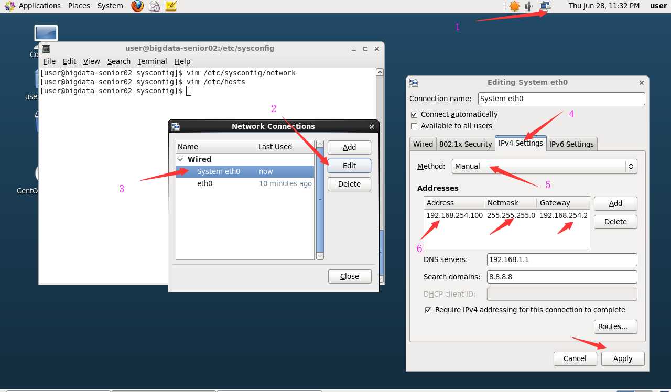The height and width of the screenshot is (392, 671).
Task: Click Delete in Network Connections window
Action: point(349,184)
